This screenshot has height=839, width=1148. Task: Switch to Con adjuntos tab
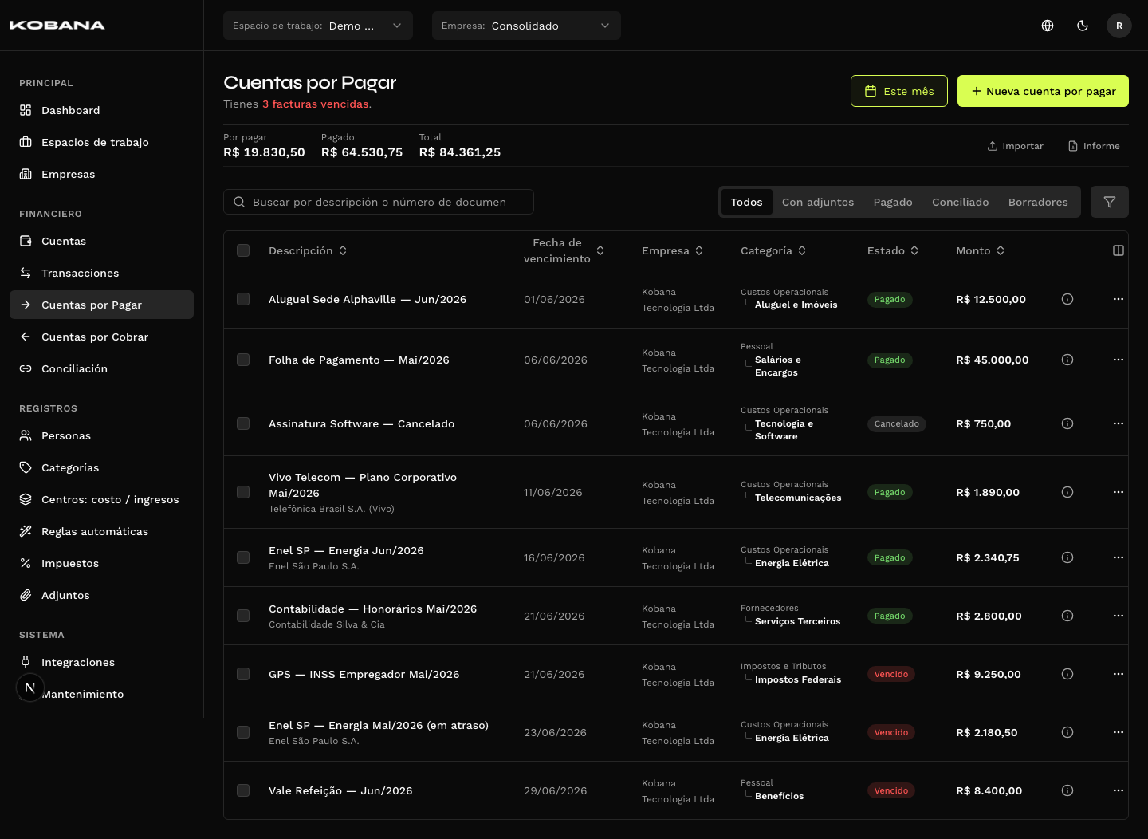[818, 202]
